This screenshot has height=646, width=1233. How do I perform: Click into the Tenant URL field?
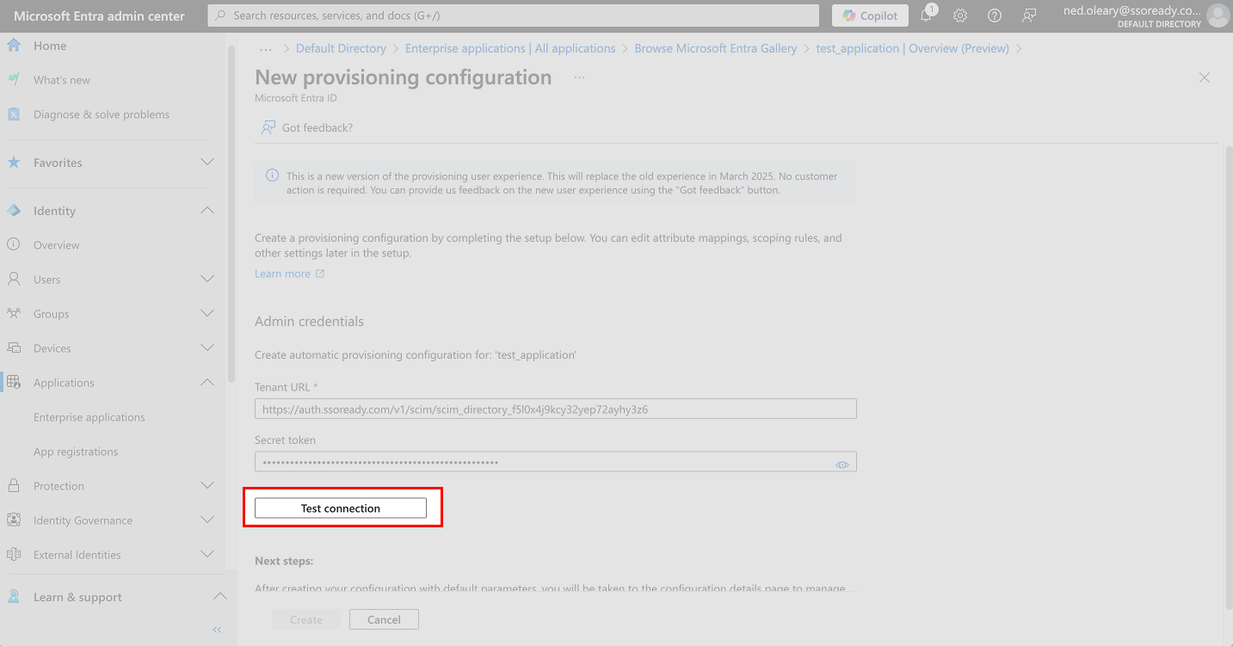pos(556,409)
